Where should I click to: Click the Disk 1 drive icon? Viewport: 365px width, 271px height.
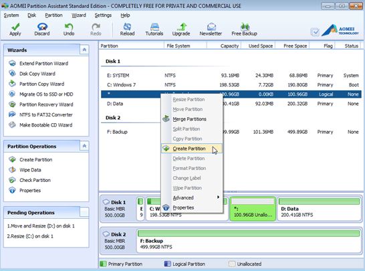(106, 202)
